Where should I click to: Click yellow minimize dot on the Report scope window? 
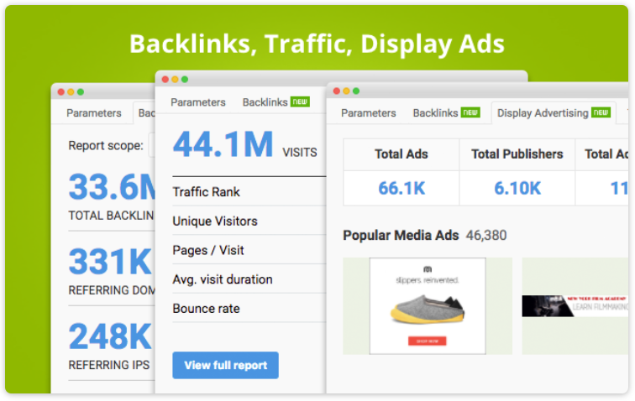(x=71, y=91)
